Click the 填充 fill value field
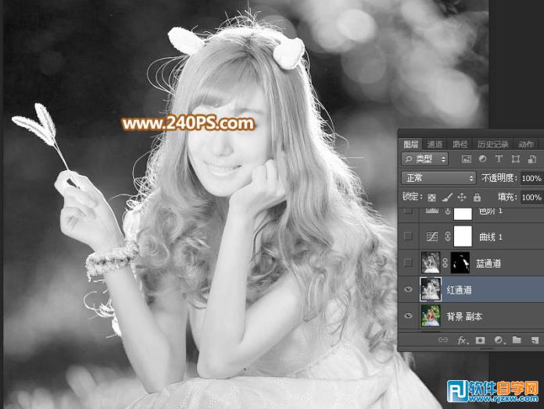The image size is (544, 409). (x=531, y=197)
